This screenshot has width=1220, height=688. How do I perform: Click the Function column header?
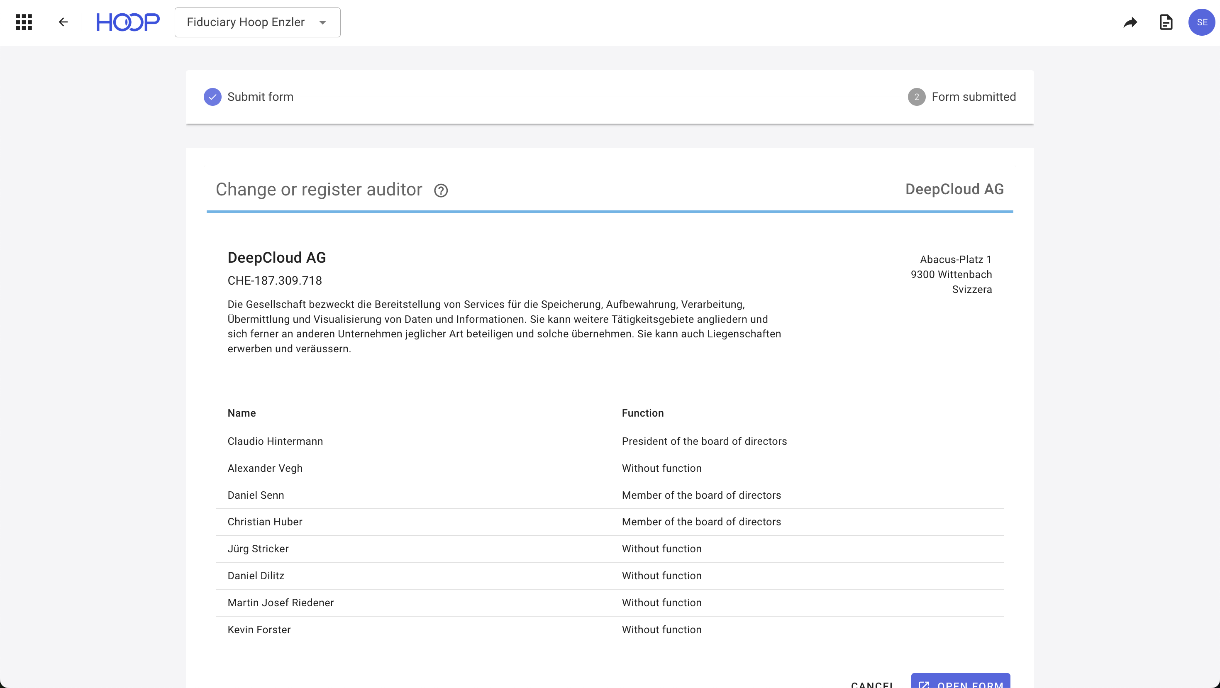coord(642,413)
